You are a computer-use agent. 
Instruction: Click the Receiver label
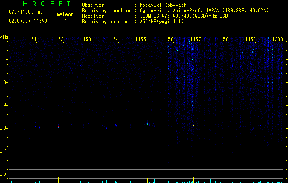(93, 16)
